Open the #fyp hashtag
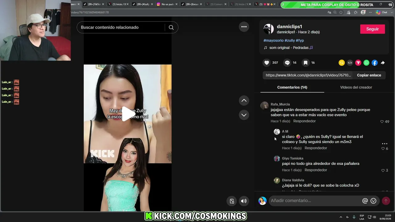 [x=300, y=40]
